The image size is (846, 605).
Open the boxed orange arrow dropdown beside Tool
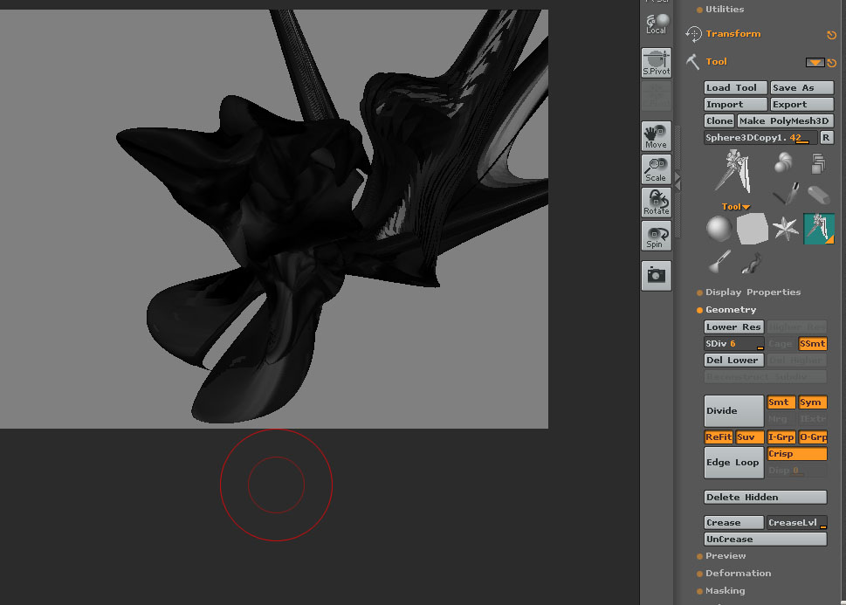(x=815, y=63)
